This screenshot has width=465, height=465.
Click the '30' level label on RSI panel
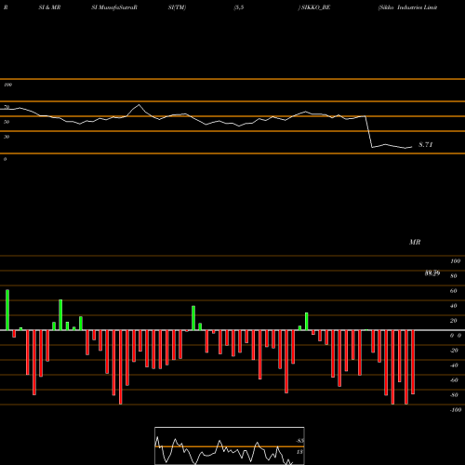click(7, 137)
